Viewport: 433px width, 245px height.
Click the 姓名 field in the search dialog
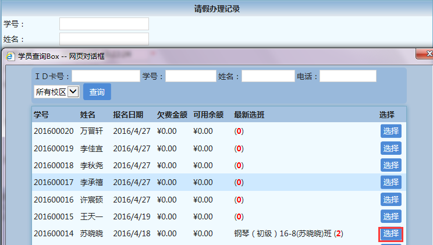(268, 76)
